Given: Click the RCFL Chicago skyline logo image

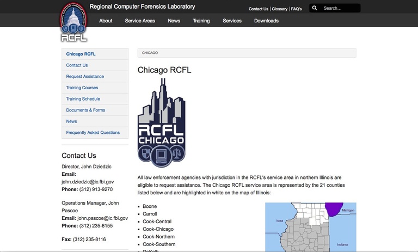Looking at the screenshot, I should pos(161,123).
